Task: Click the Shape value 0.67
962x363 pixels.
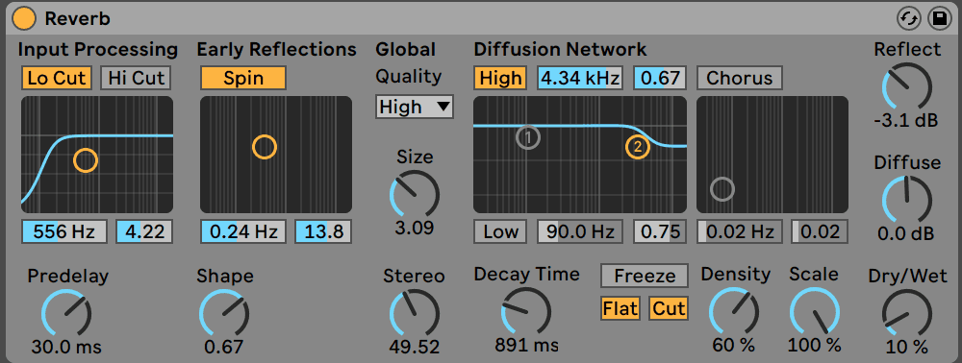Action: pyautogui.click(x=224, y=347)
